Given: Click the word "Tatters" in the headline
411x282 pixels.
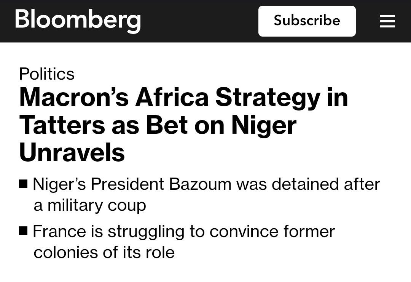Looking at the screenshot, I should pyautogui.click(x=62, y=125).
